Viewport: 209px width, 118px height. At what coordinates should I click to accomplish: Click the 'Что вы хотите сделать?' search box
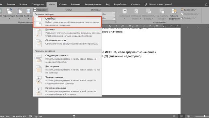(160, 4)
